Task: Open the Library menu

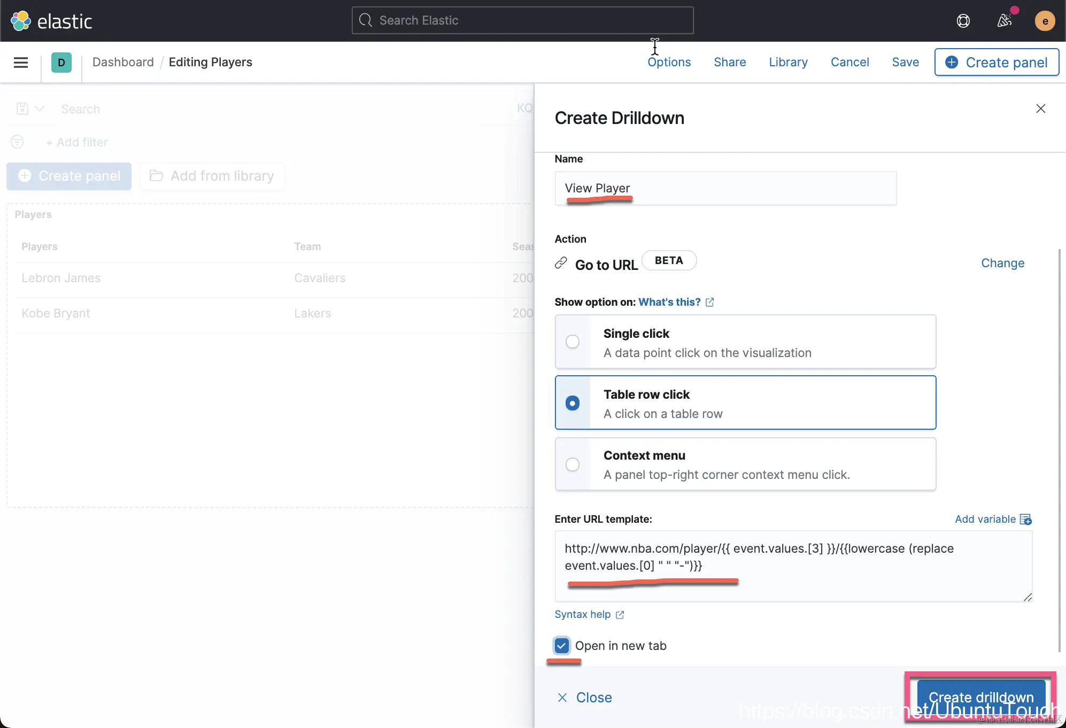Action: click(788, 62)
